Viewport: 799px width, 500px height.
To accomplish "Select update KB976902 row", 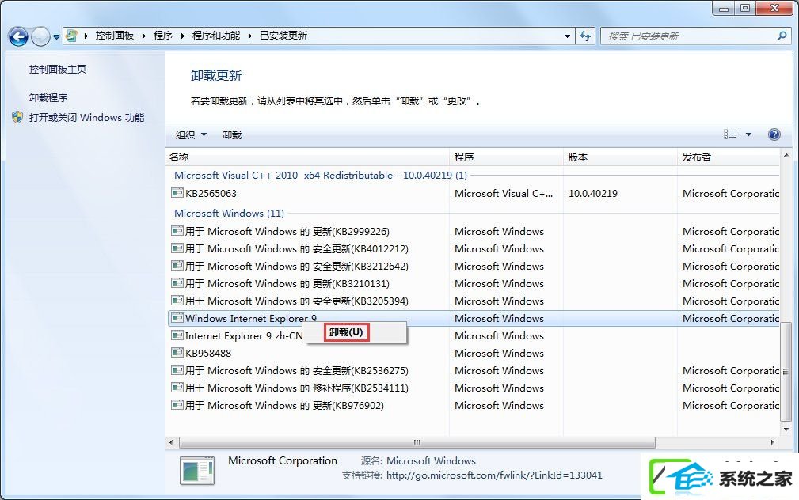I will click(x=474, y=406).
